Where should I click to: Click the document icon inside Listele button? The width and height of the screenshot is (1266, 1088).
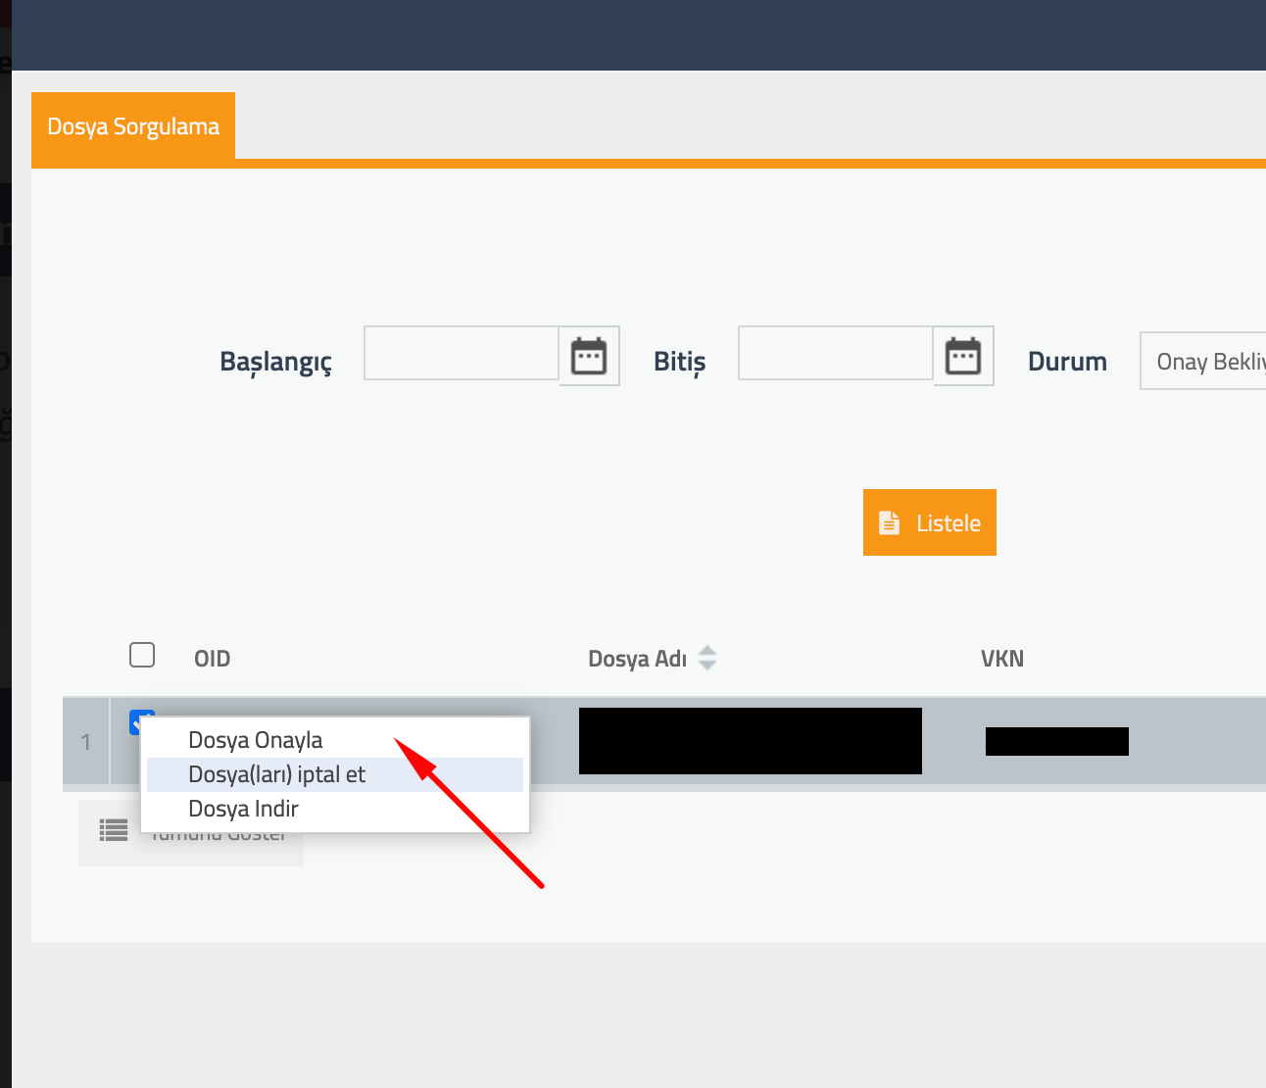pos(890,522)
